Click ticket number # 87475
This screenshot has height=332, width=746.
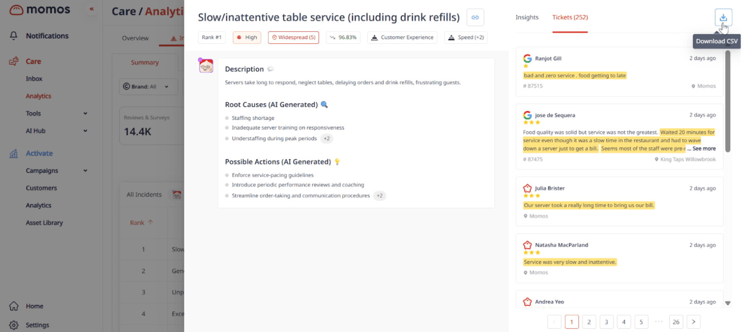533,160
